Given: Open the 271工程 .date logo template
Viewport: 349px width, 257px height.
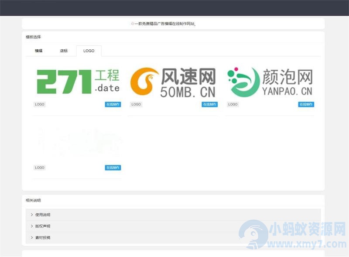Looking at the screenshot, I should click(x=78, y=82).
